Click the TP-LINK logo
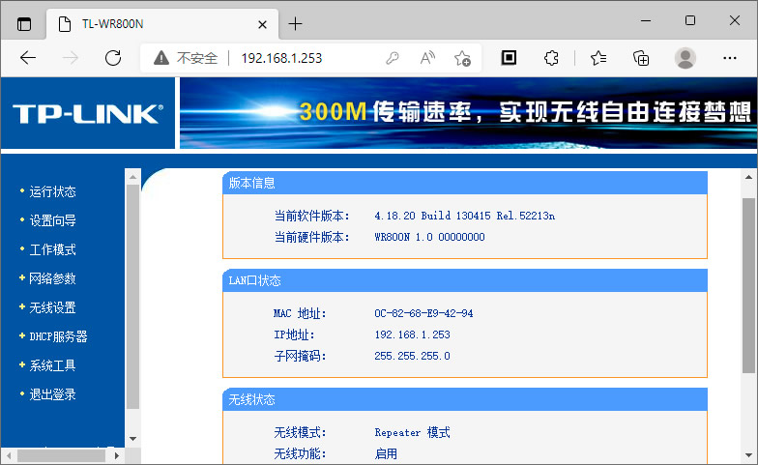758x465 pixels. 87,114
